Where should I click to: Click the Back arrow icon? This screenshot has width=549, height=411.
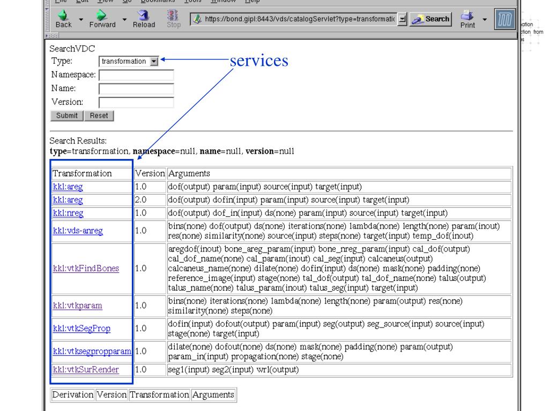pos(63,15)
